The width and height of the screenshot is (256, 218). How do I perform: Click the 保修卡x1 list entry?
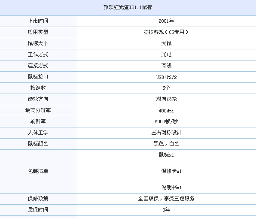[171, 171]
